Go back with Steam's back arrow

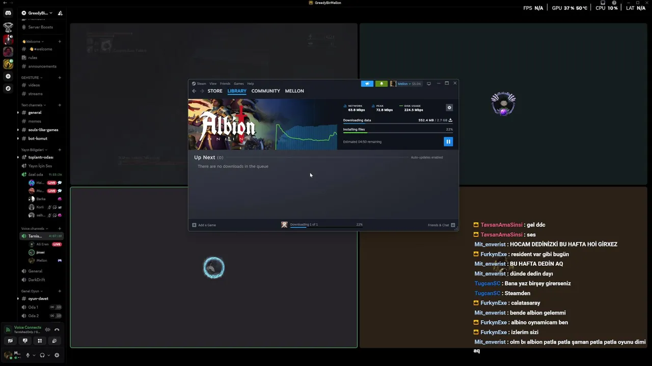(194, 91)
